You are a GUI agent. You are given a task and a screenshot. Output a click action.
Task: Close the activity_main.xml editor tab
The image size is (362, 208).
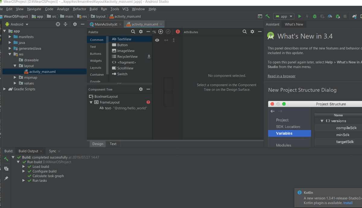[x=161, y=24]
